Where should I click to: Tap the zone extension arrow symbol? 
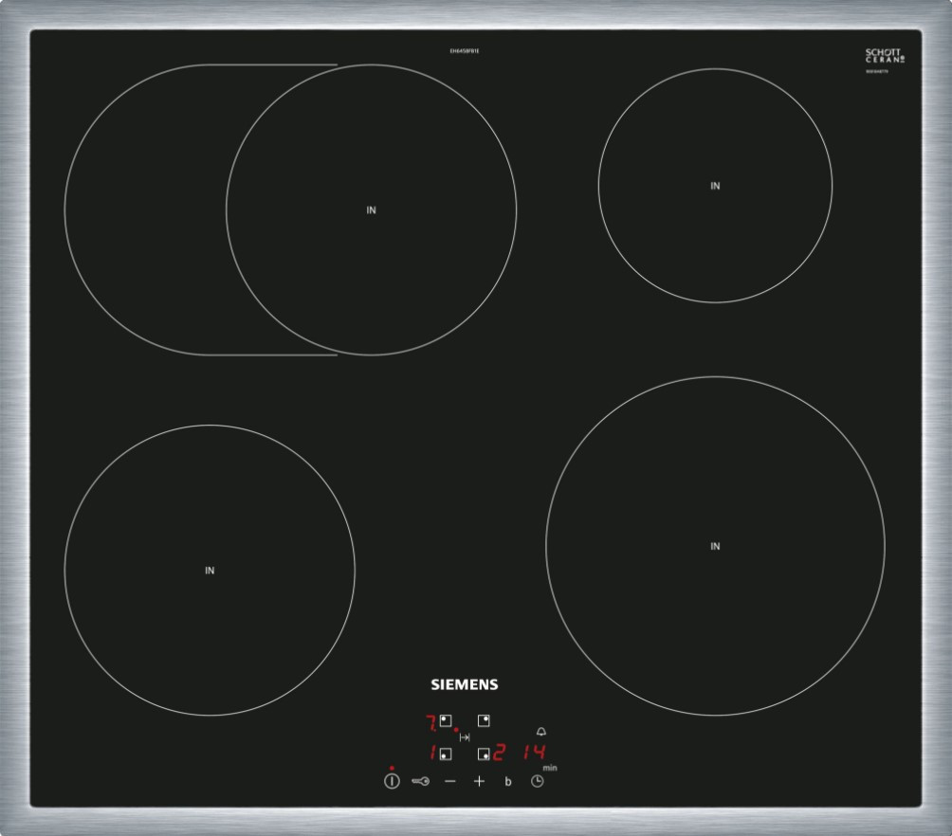coord(465,737)
